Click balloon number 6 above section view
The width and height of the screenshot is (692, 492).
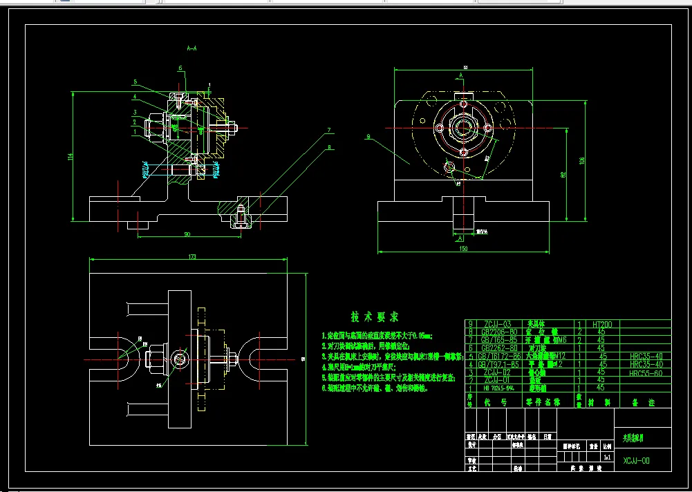(180, 68)
